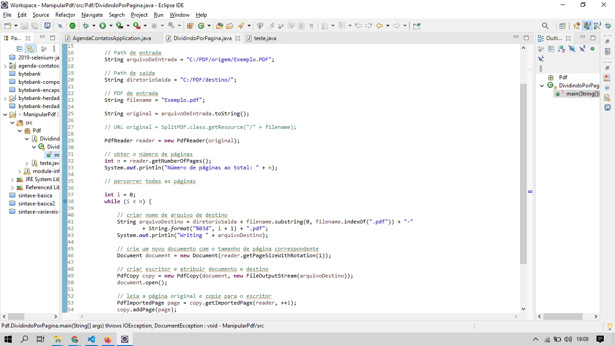Open Visual Studio Code from taskbar
This screenshot has height=346, width=615.
click(91, 339)
